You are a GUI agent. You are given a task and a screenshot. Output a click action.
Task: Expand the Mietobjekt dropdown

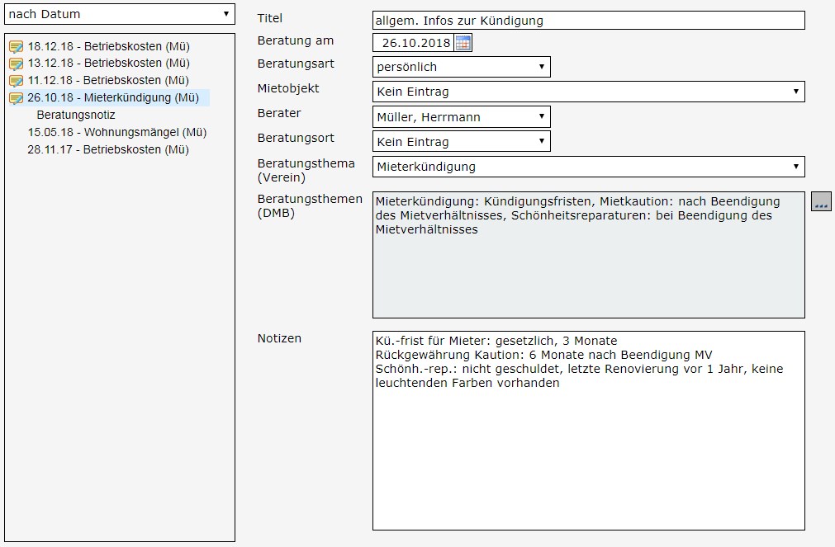click(x=588, y=92)
